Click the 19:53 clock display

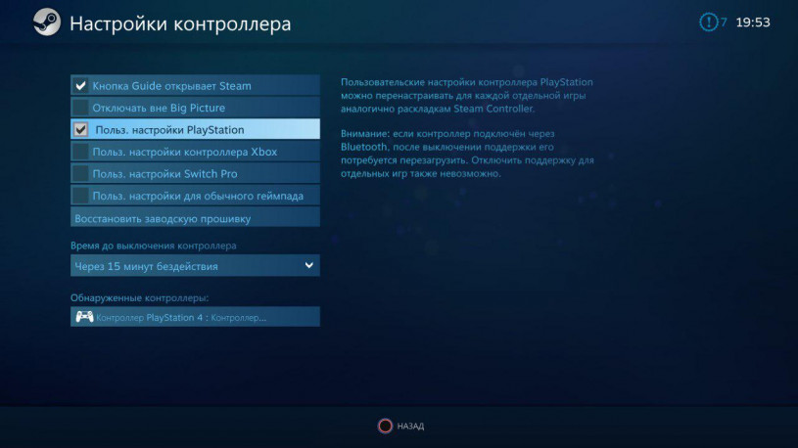tap(753, 22)
